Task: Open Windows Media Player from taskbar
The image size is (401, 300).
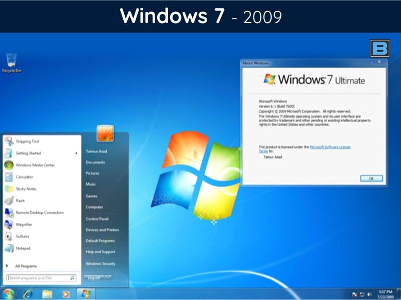Action: [x=66, y=294]
